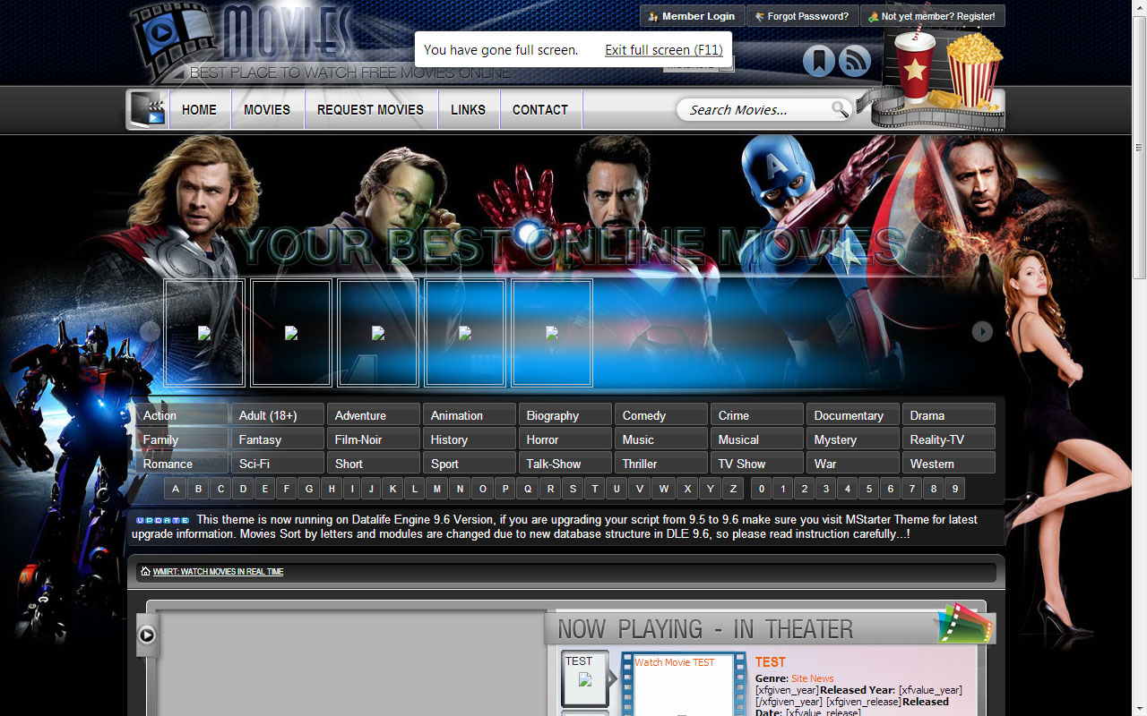Click the magnifier icon in the search box
Screen dimensions: 1147x716
coord(840,109)
